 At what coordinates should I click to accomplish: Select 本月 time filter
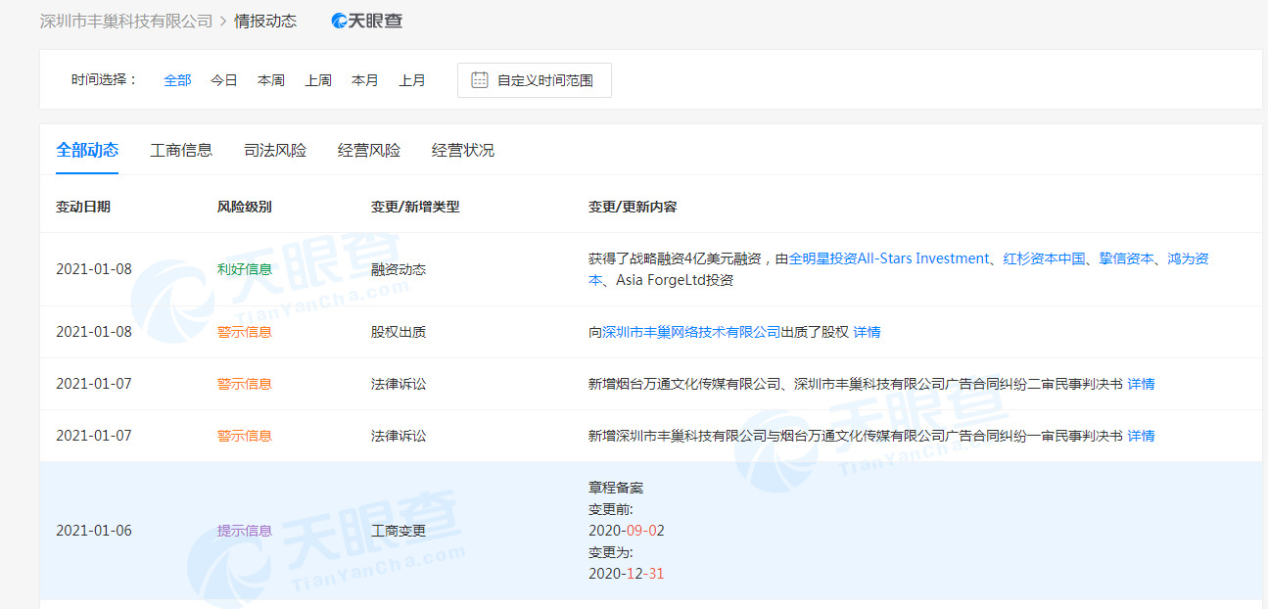point(365,80)
